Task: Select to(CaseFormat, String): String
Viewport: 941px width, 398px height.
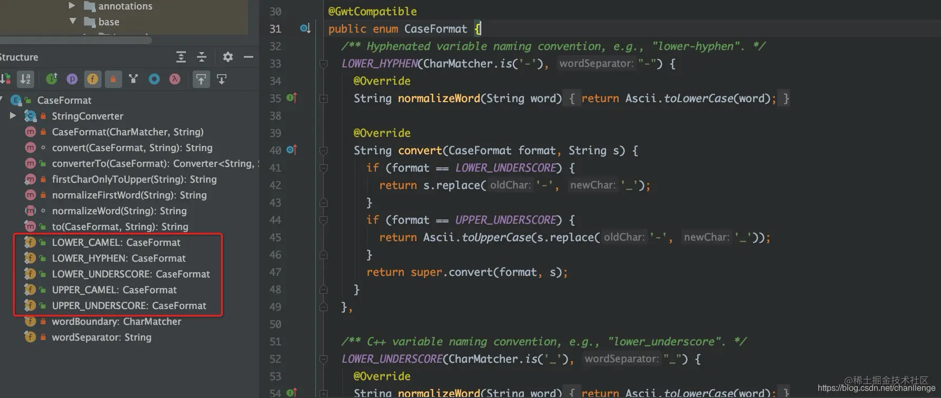Action: pos(120,226)
